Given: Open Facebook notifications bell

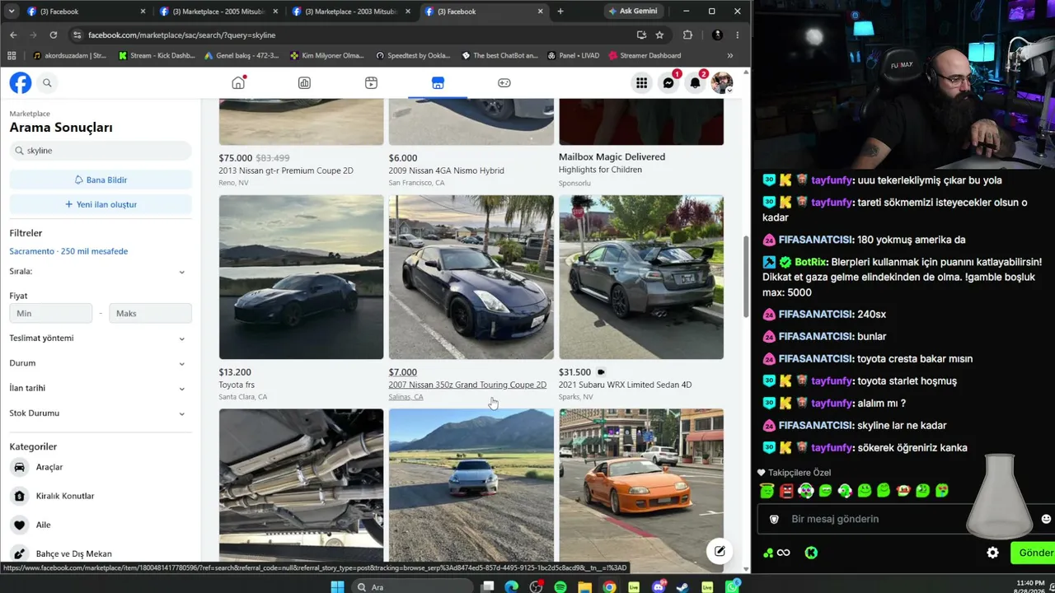Looking at the screenshot, I should click(x=696, y=82).
